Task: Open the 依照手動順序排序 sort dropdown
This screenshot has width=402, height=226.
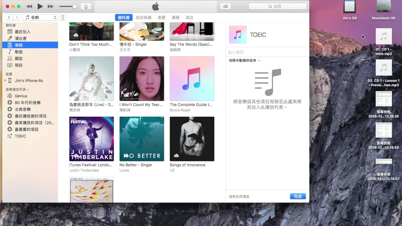Action: tap(244, 61)
